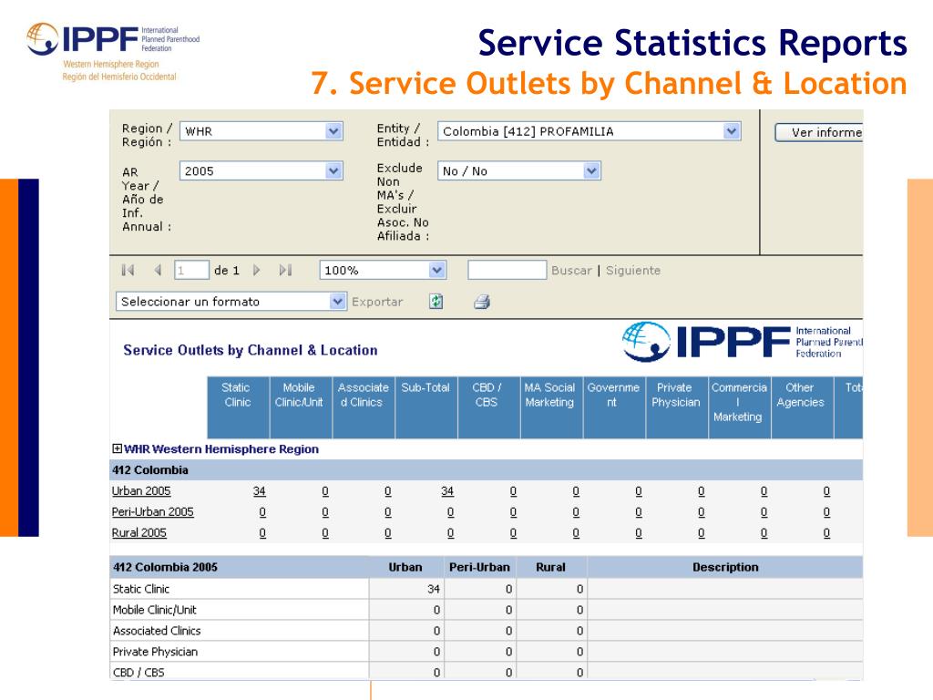Click the Exportar link
The height and width of the screenshot is (700, 933).
coord(377,302)
